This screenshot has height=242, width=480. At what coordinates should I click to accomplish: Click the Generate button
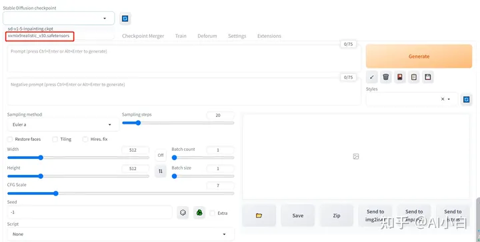point(419,57)
